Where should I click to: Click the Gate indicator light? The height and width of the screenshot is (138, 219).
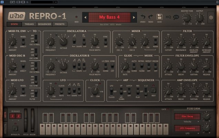tap(168, 109)
